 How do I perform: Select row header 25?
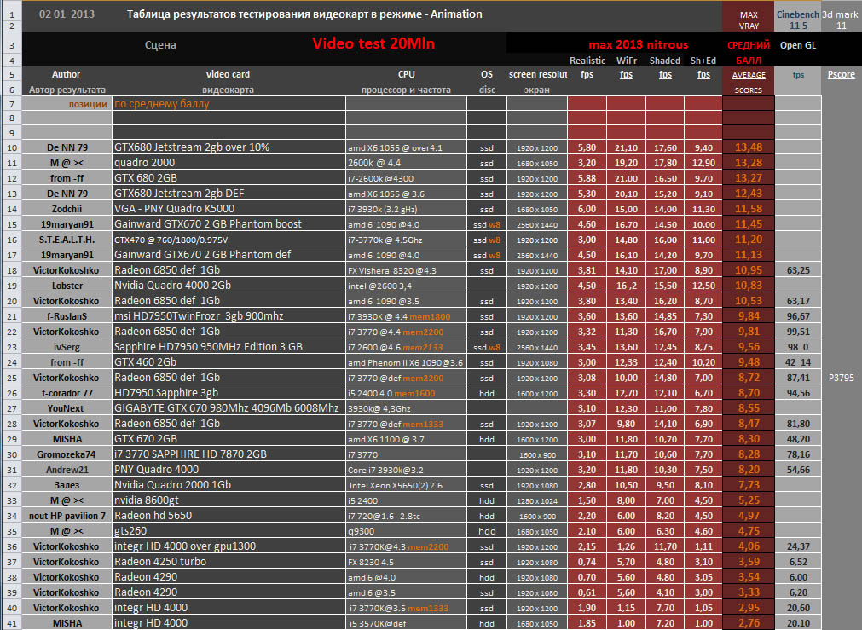coord(12,378)
